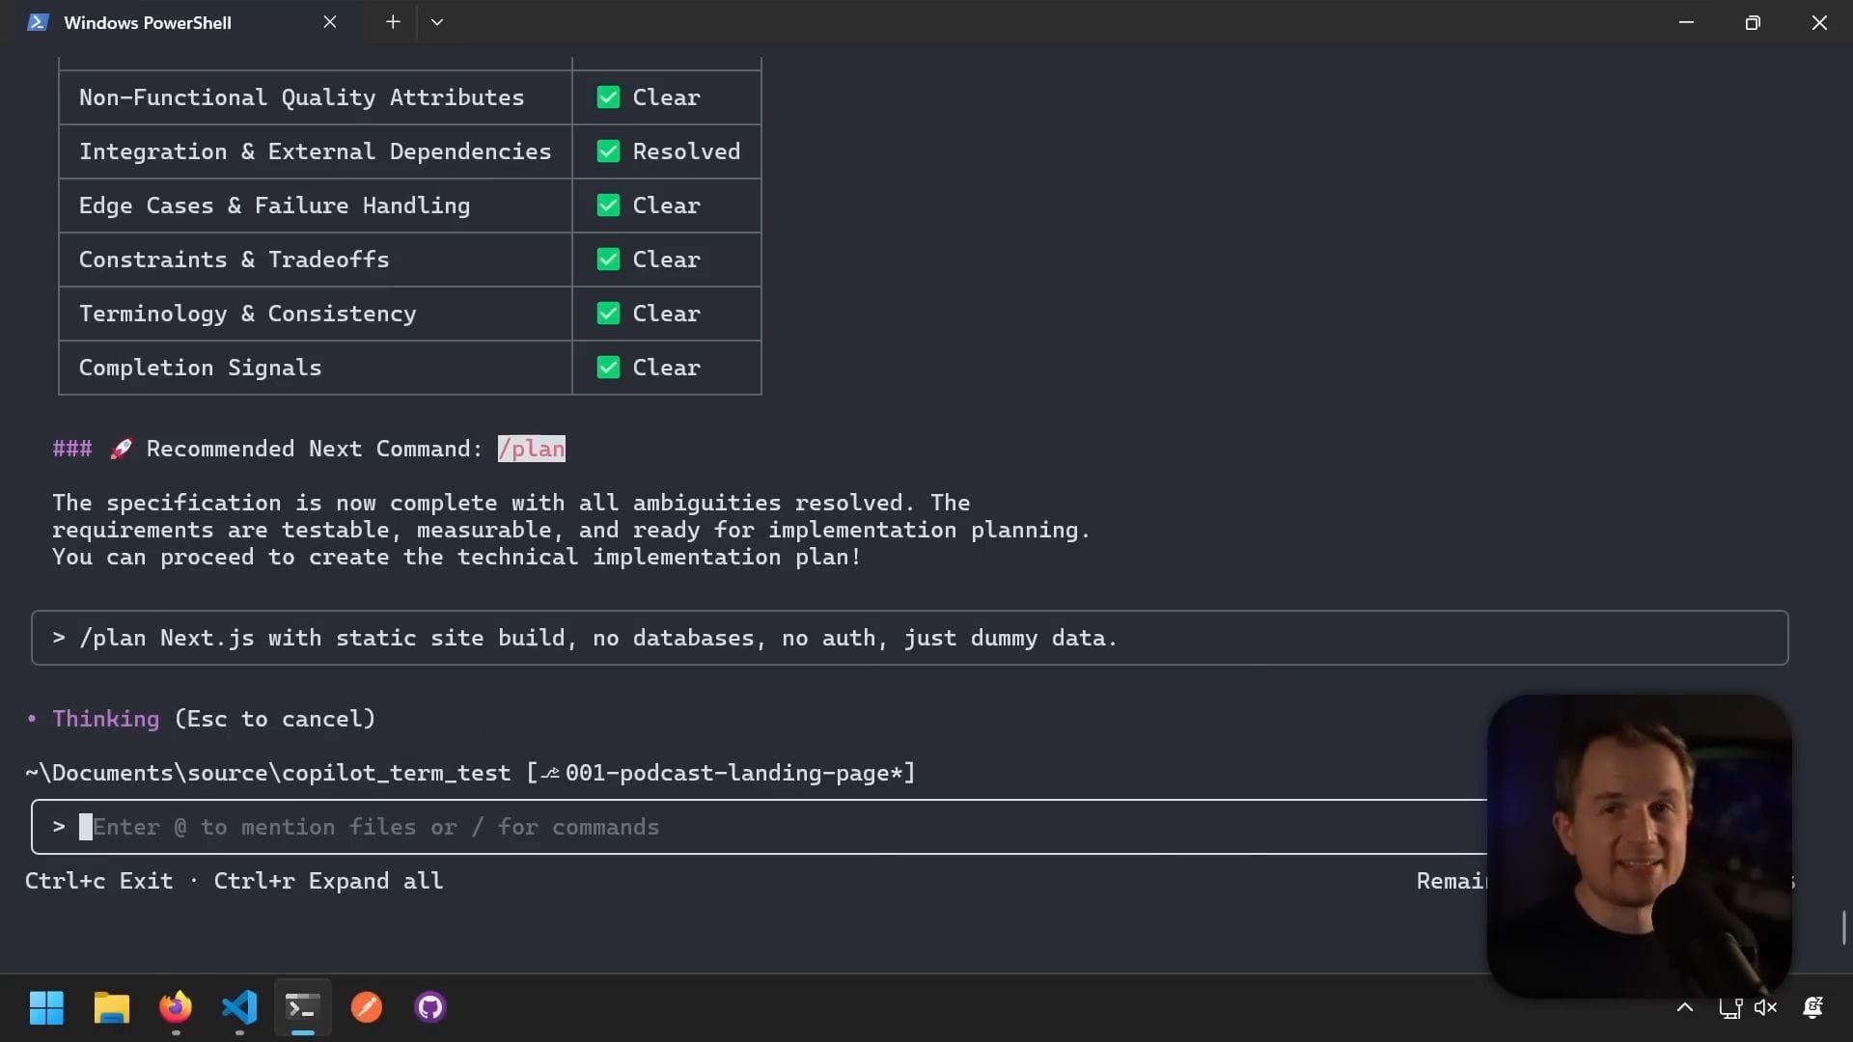Expand the new tab profile dropdown

point(437,22)
